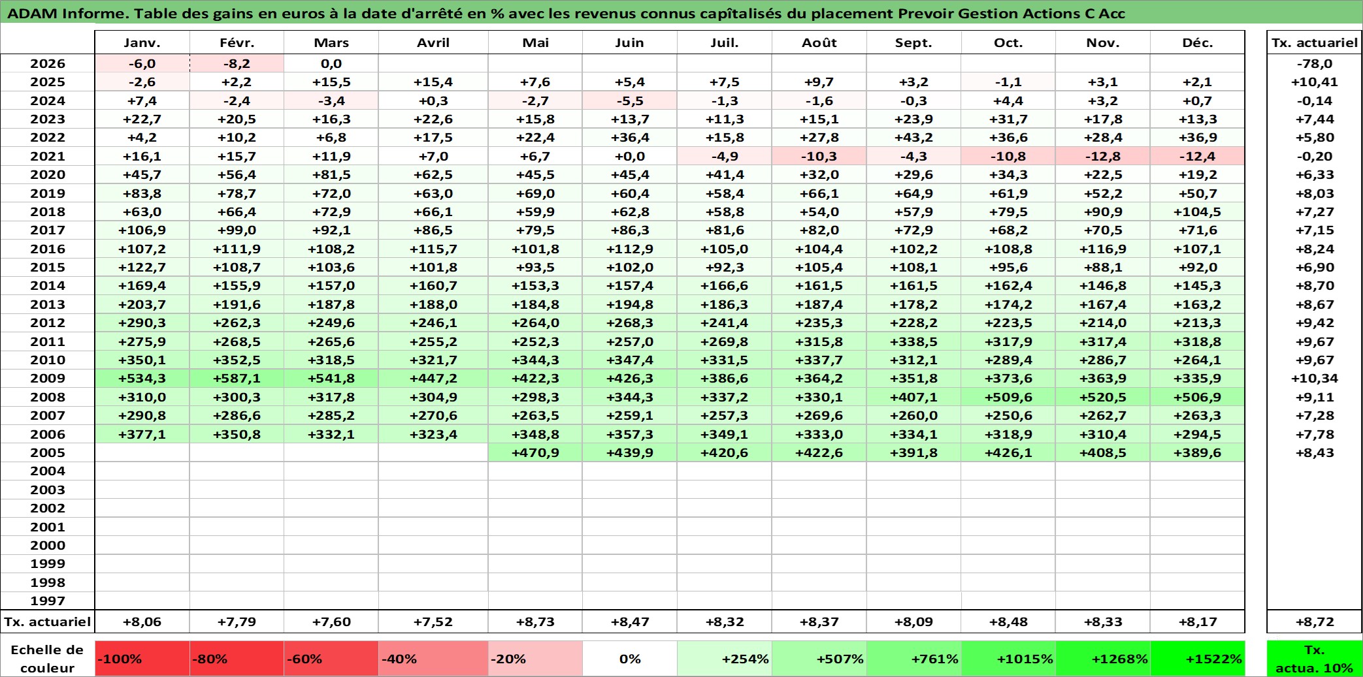Click the 'ADAM Informe' table title banner
Image resolution: width=1363 pixels, height=677 pixels.
[681, 13]
